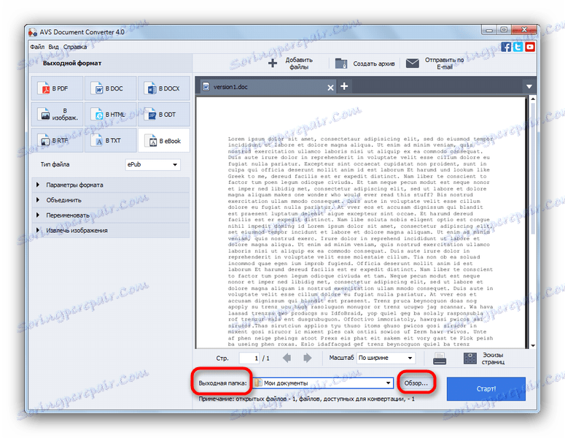This screenshot has height=438, width=565.
Task: Click the 'Обзор...' browse button
Action: pos(416,383)
